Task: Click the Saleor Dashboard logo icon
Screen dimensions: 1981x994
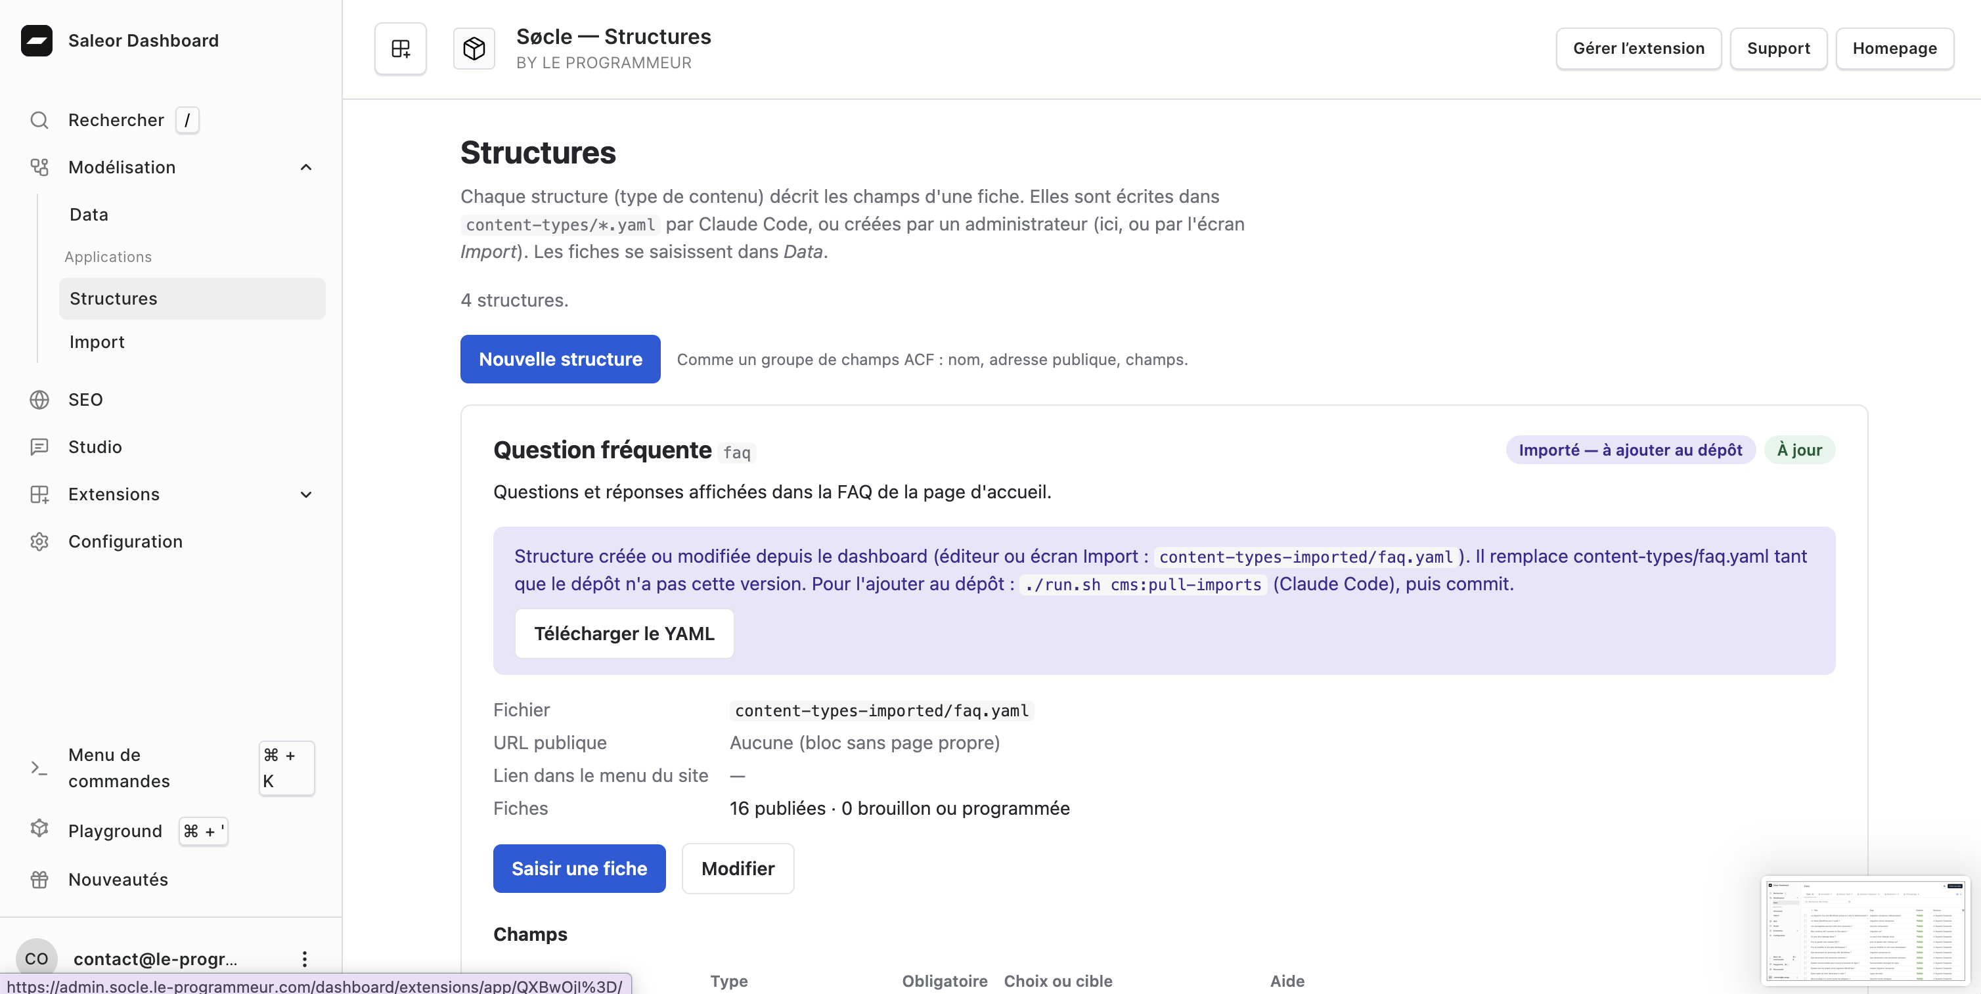Action: tap(37, 40)
